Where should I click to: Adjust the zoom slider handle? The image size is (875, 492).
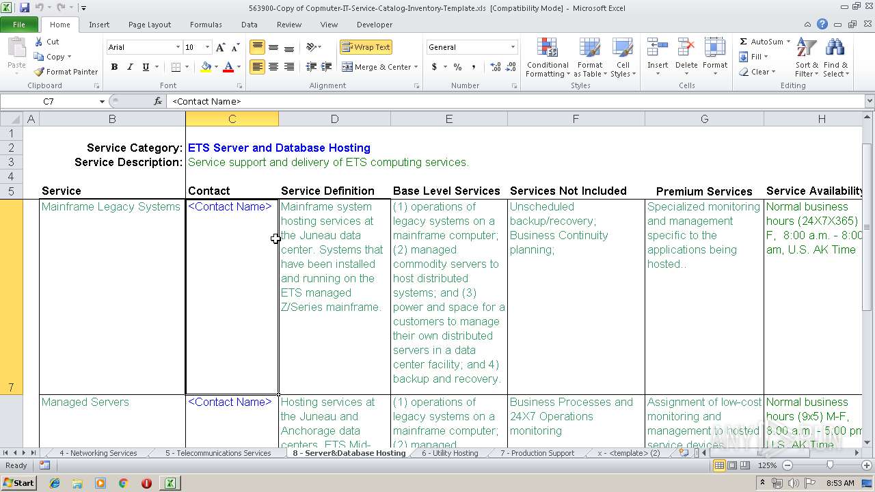(x=830, y=465)
